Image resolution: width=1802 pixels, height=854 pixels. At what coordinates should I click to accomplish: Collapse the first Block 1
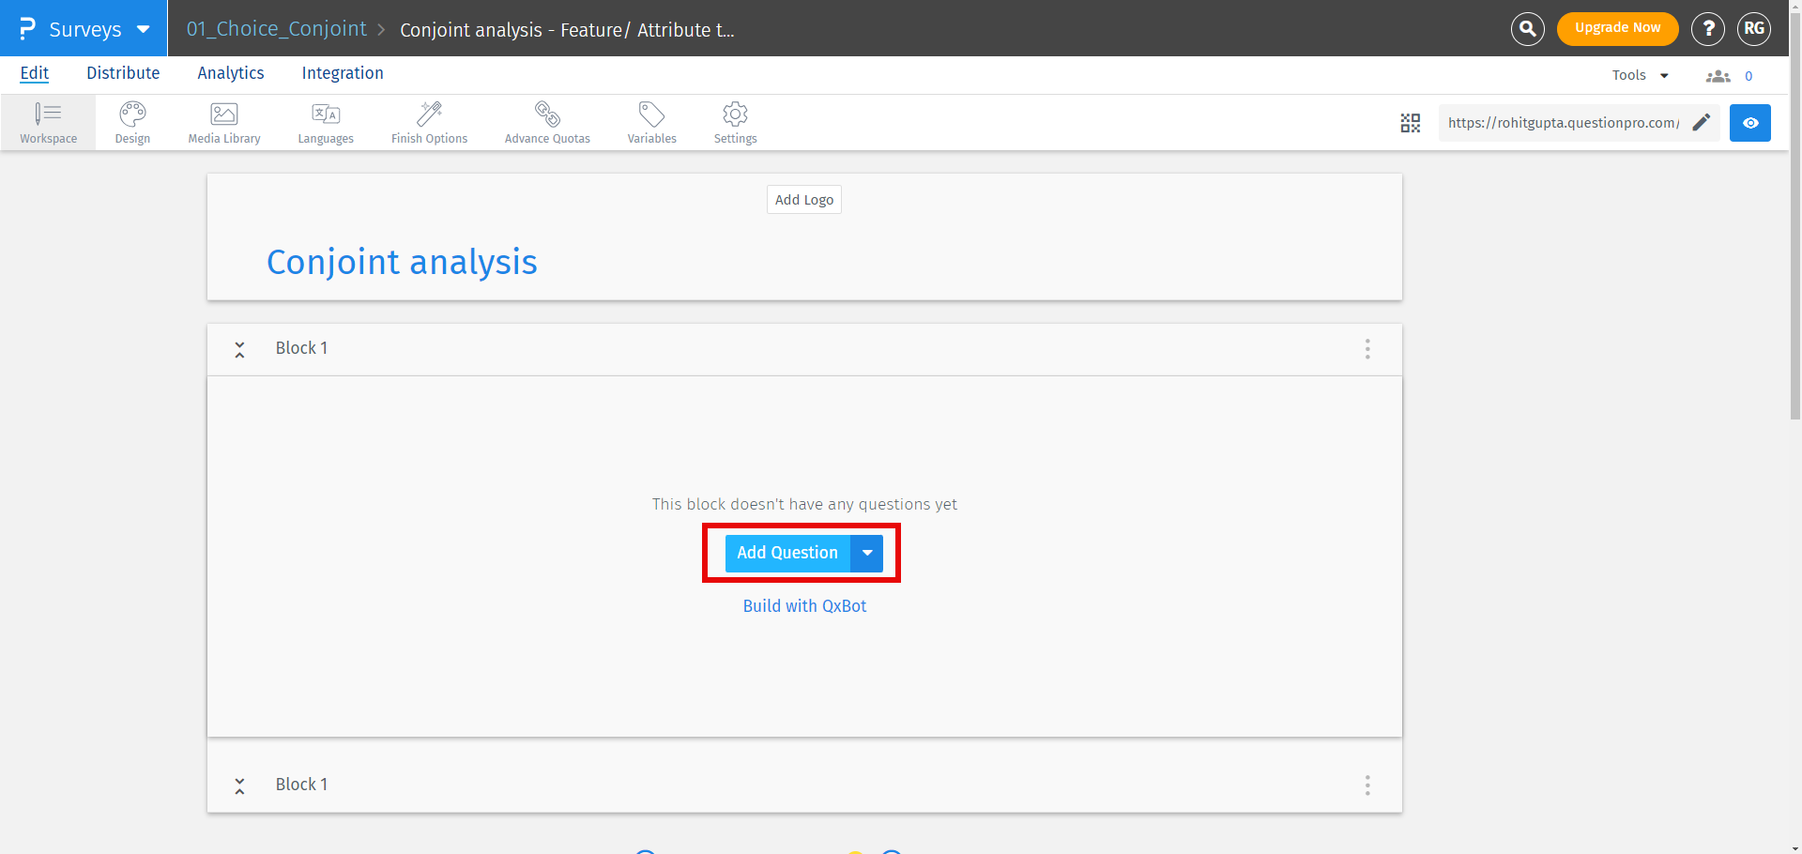point(239,349)
